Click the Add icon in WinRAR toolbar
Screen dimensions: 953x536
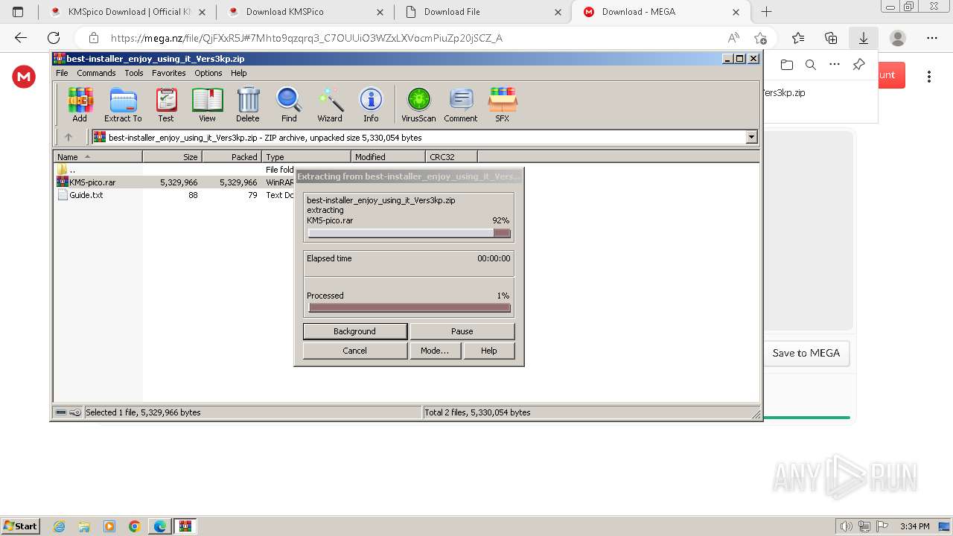(x=80, y=104)
